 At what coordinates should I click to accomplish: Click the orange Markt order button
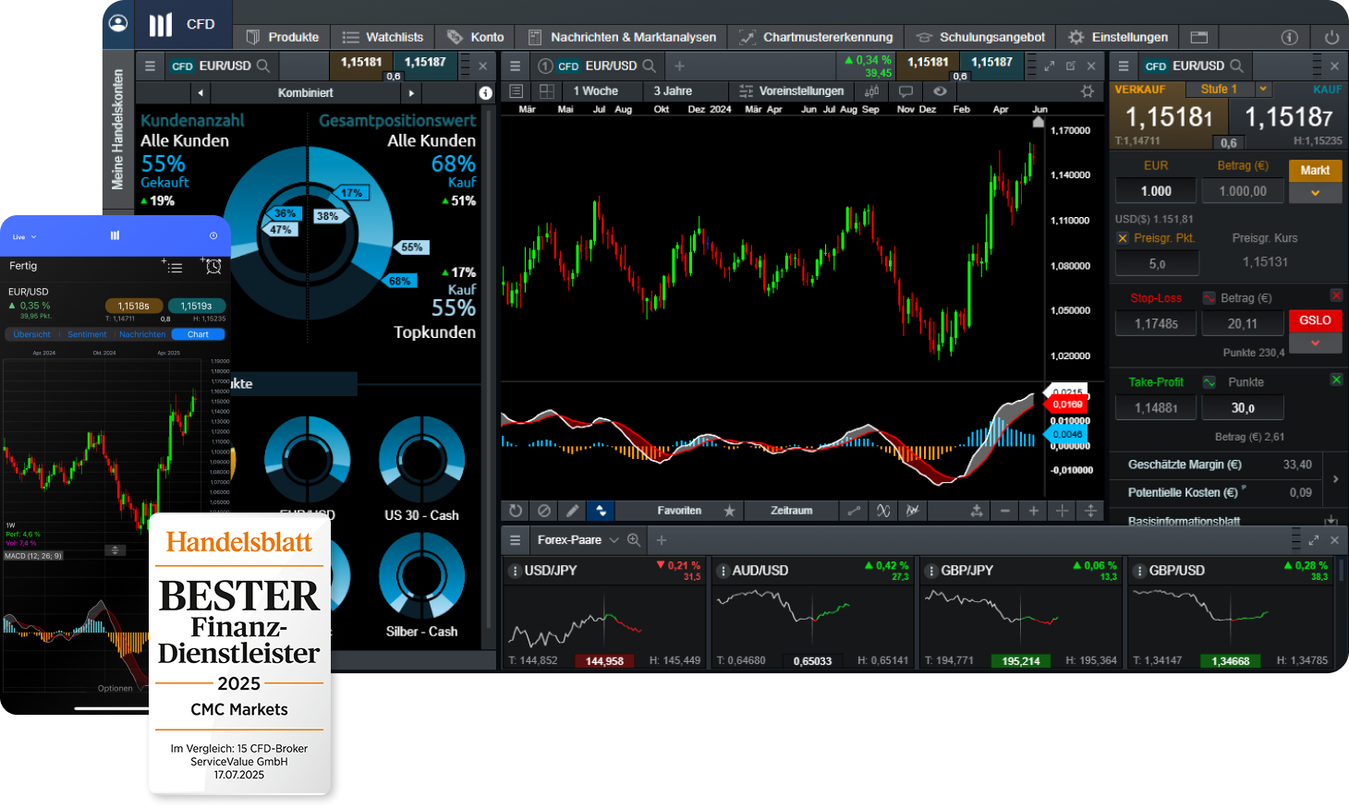1315,170
